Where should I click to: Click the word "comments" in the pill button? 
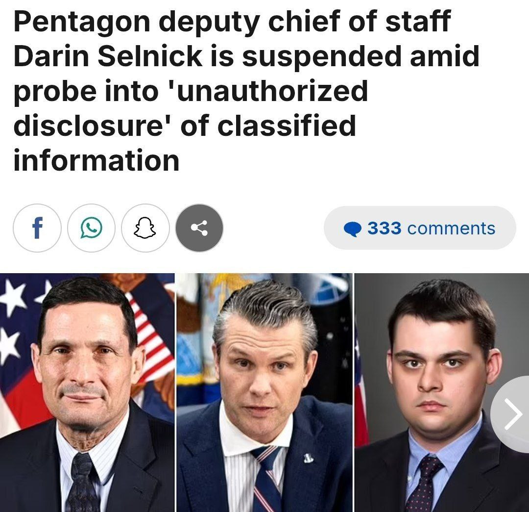pyautogui.click(x=452, y=229)
